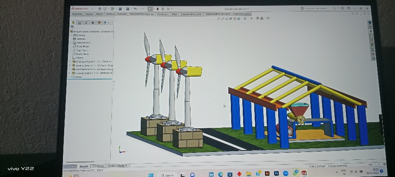Switch to the Motion Study 1 tab
Viewport: 395px width, 177px height.
[x=118, y=166]
